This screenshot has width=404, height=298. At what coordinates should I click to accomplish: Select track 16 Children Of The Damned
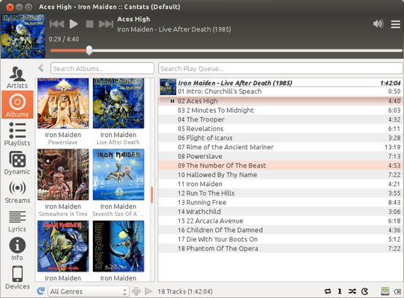[280, 230]
